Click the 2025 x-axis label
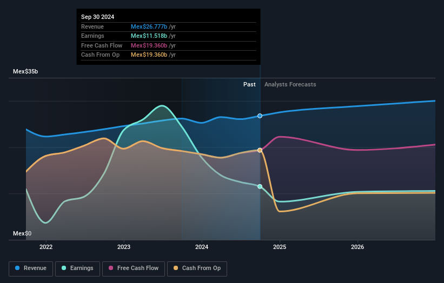This screenshot has height=283, width=444. tap(280, 247)
